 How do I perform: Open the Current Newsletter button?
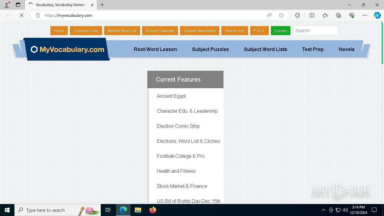(x=199, y=31)
